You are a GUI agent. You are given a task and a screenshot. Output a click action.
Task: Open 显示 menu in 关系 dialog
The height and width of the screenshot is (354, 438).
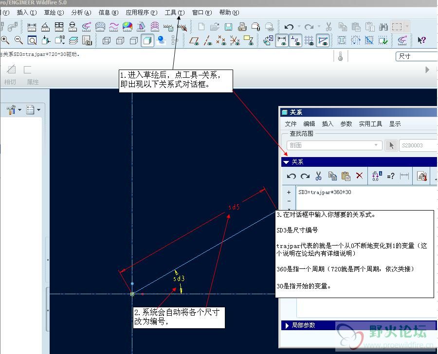click(395, 124)
